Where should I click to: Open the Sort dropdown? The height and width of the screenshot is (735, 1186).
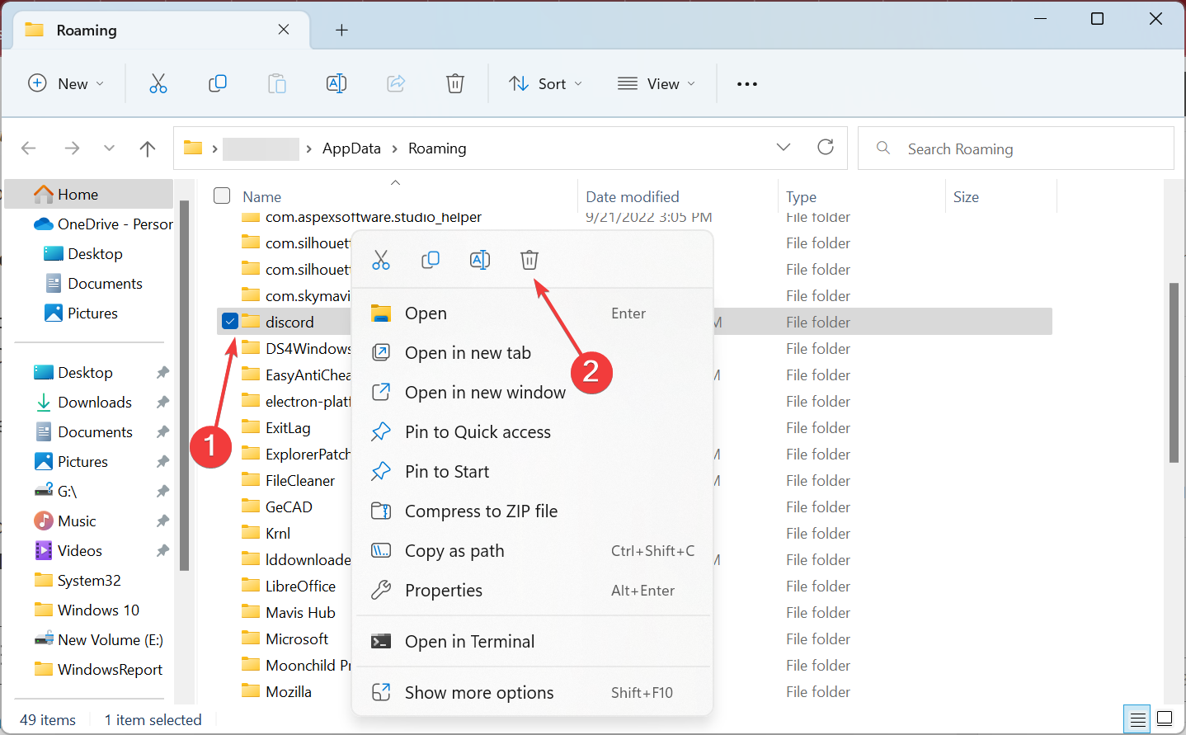point(545,83)
